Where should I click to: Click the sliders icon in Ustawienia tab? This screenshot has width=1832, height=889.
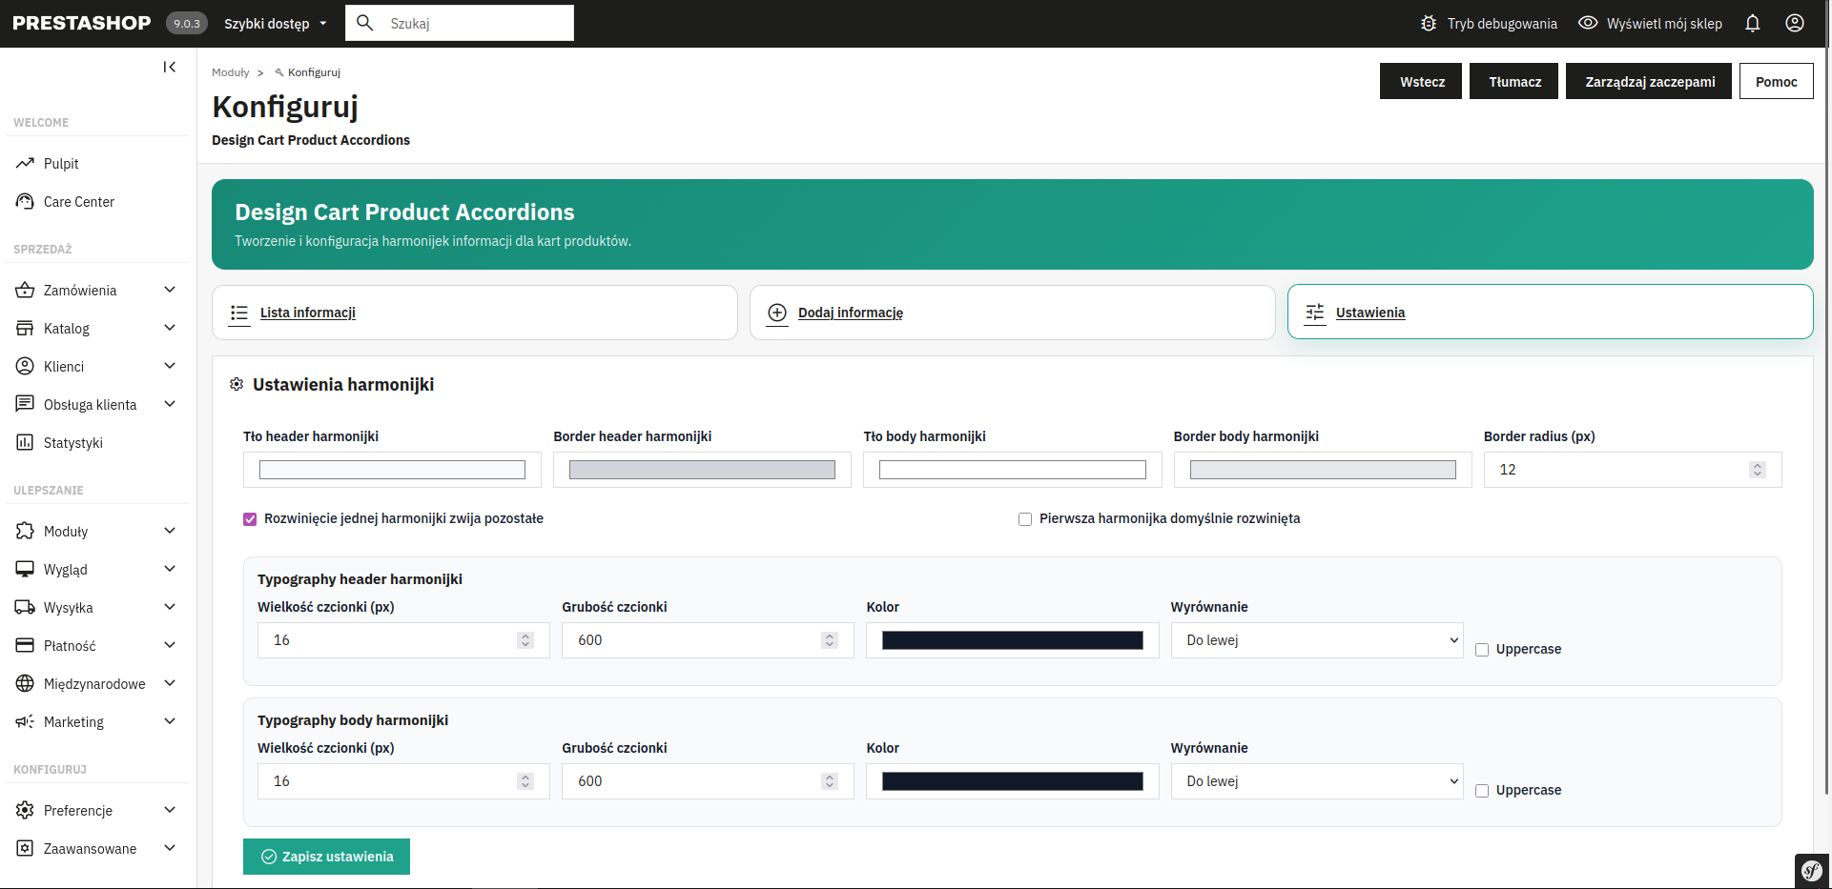(1315, 313)
